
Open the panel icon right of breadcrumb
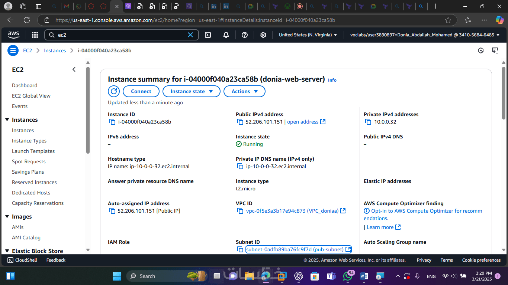pyautogui.click(x=495, y=50)
